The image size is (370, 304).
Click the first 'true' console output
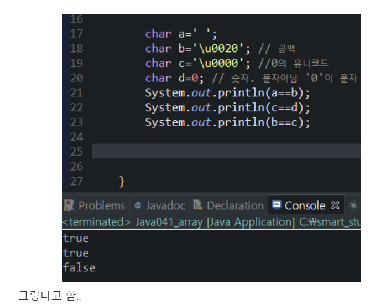click(76, 238)
